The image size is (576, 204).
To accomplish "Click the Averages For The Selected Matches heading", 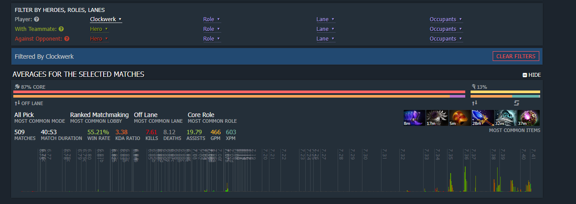I will coord(78,75).
